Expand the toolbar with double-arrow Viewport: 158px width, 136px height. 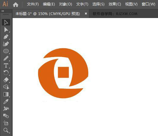coord(3,11)
